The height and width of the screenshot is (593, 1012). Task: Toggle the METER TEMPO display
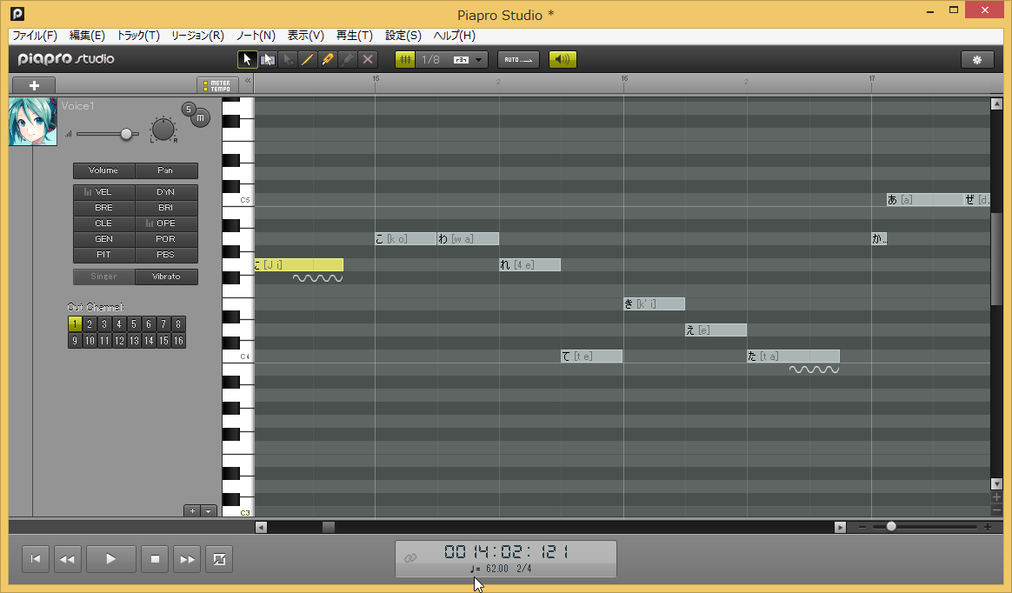(x=217, y=85)
